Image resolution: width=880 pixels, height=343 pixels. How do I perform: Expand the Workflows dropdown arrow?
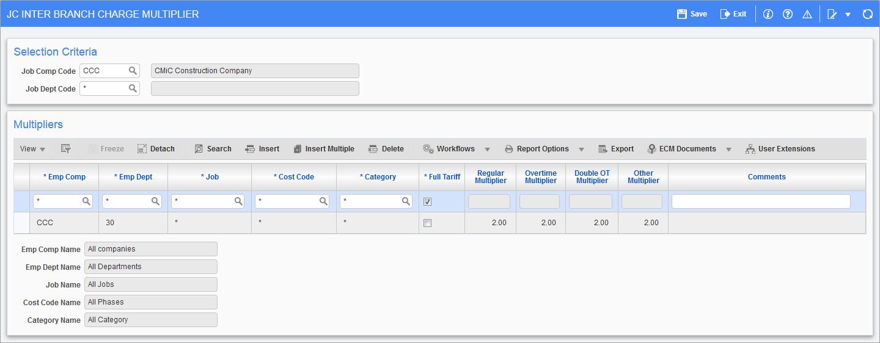[487, 150]
